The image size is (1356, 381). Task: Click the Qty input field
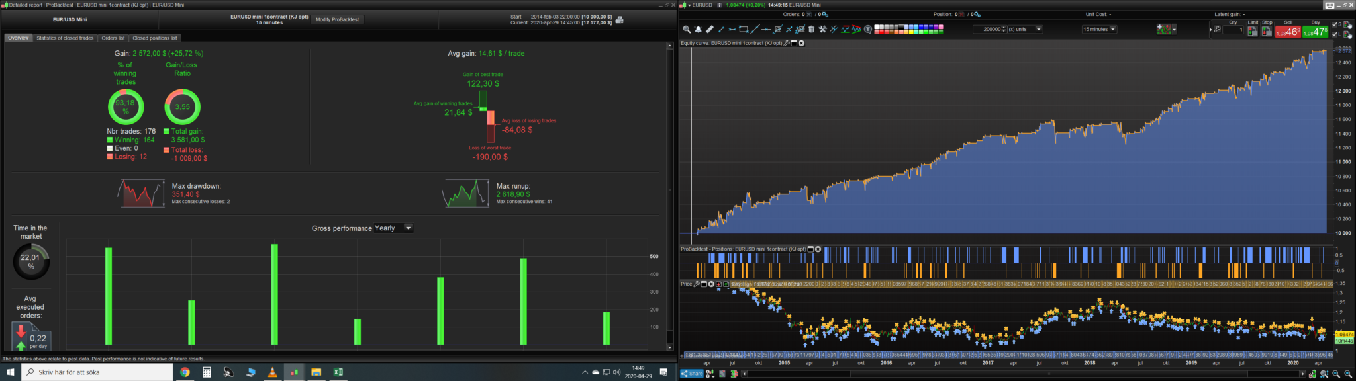[x=1233, y=30]
